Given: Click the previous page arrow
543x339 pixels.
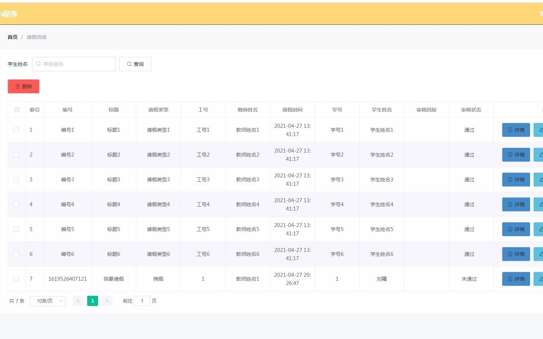Looking at the screenshot, I should click(78, 301).
